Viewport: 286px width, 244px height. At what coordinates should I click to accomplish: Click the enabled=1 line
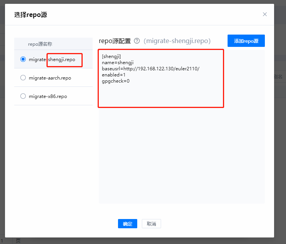pyautogui.click(x=114, y=75)
